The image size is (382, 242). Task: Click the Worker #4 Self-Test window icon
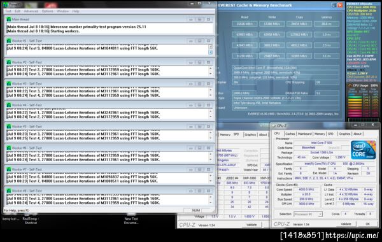(x=9, y=105)
